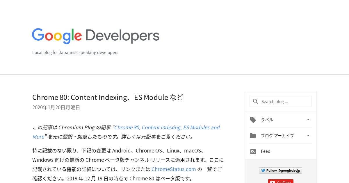
Task: Expand the ブログ アーカイブ dropdown arrow
Action: point(308,135)
